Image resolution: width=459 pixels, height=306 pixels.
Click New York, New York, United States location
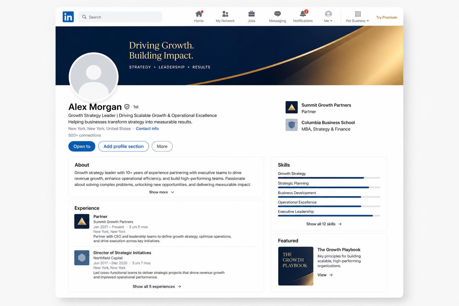pos(100,129)
